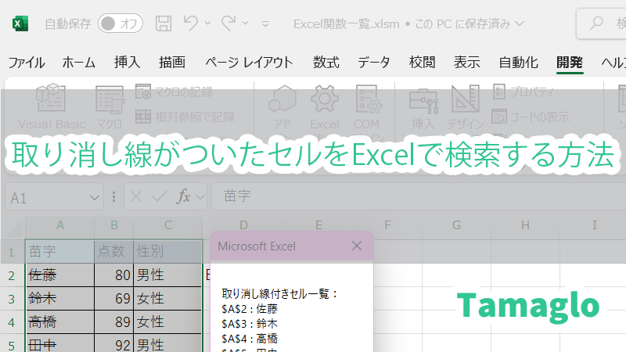The height and width of the screenshot is (352, 626).
Task: Click in the formula bar showing 苗字
Action: tap(391, 198)
